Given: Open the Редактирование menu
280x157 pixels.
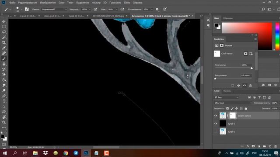Looking at the screenshot, I should [x=28, y=3].
